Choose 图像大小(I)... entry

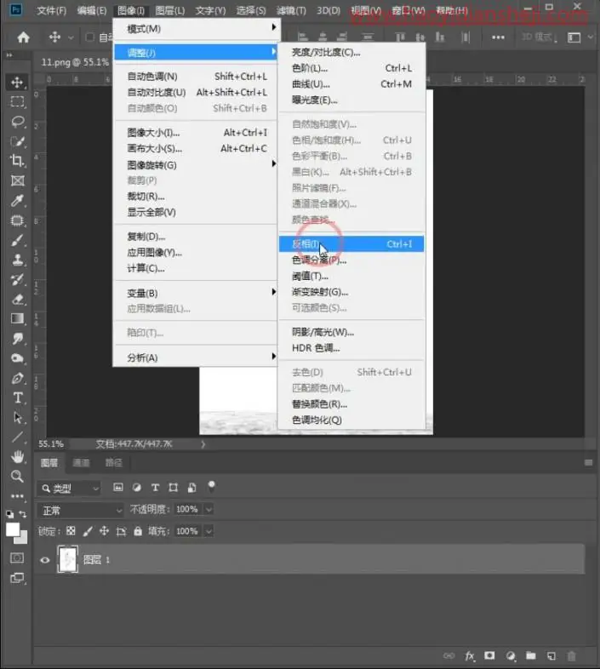pyautogui.click(x=197, y=133)
